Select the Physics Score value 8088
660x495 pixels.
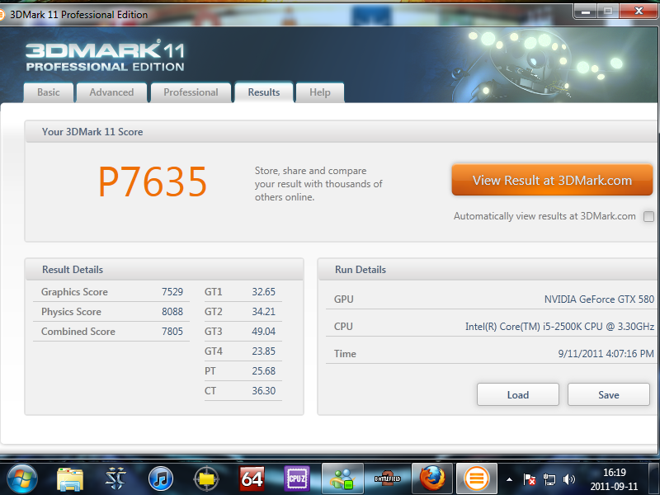click(172, 312)
